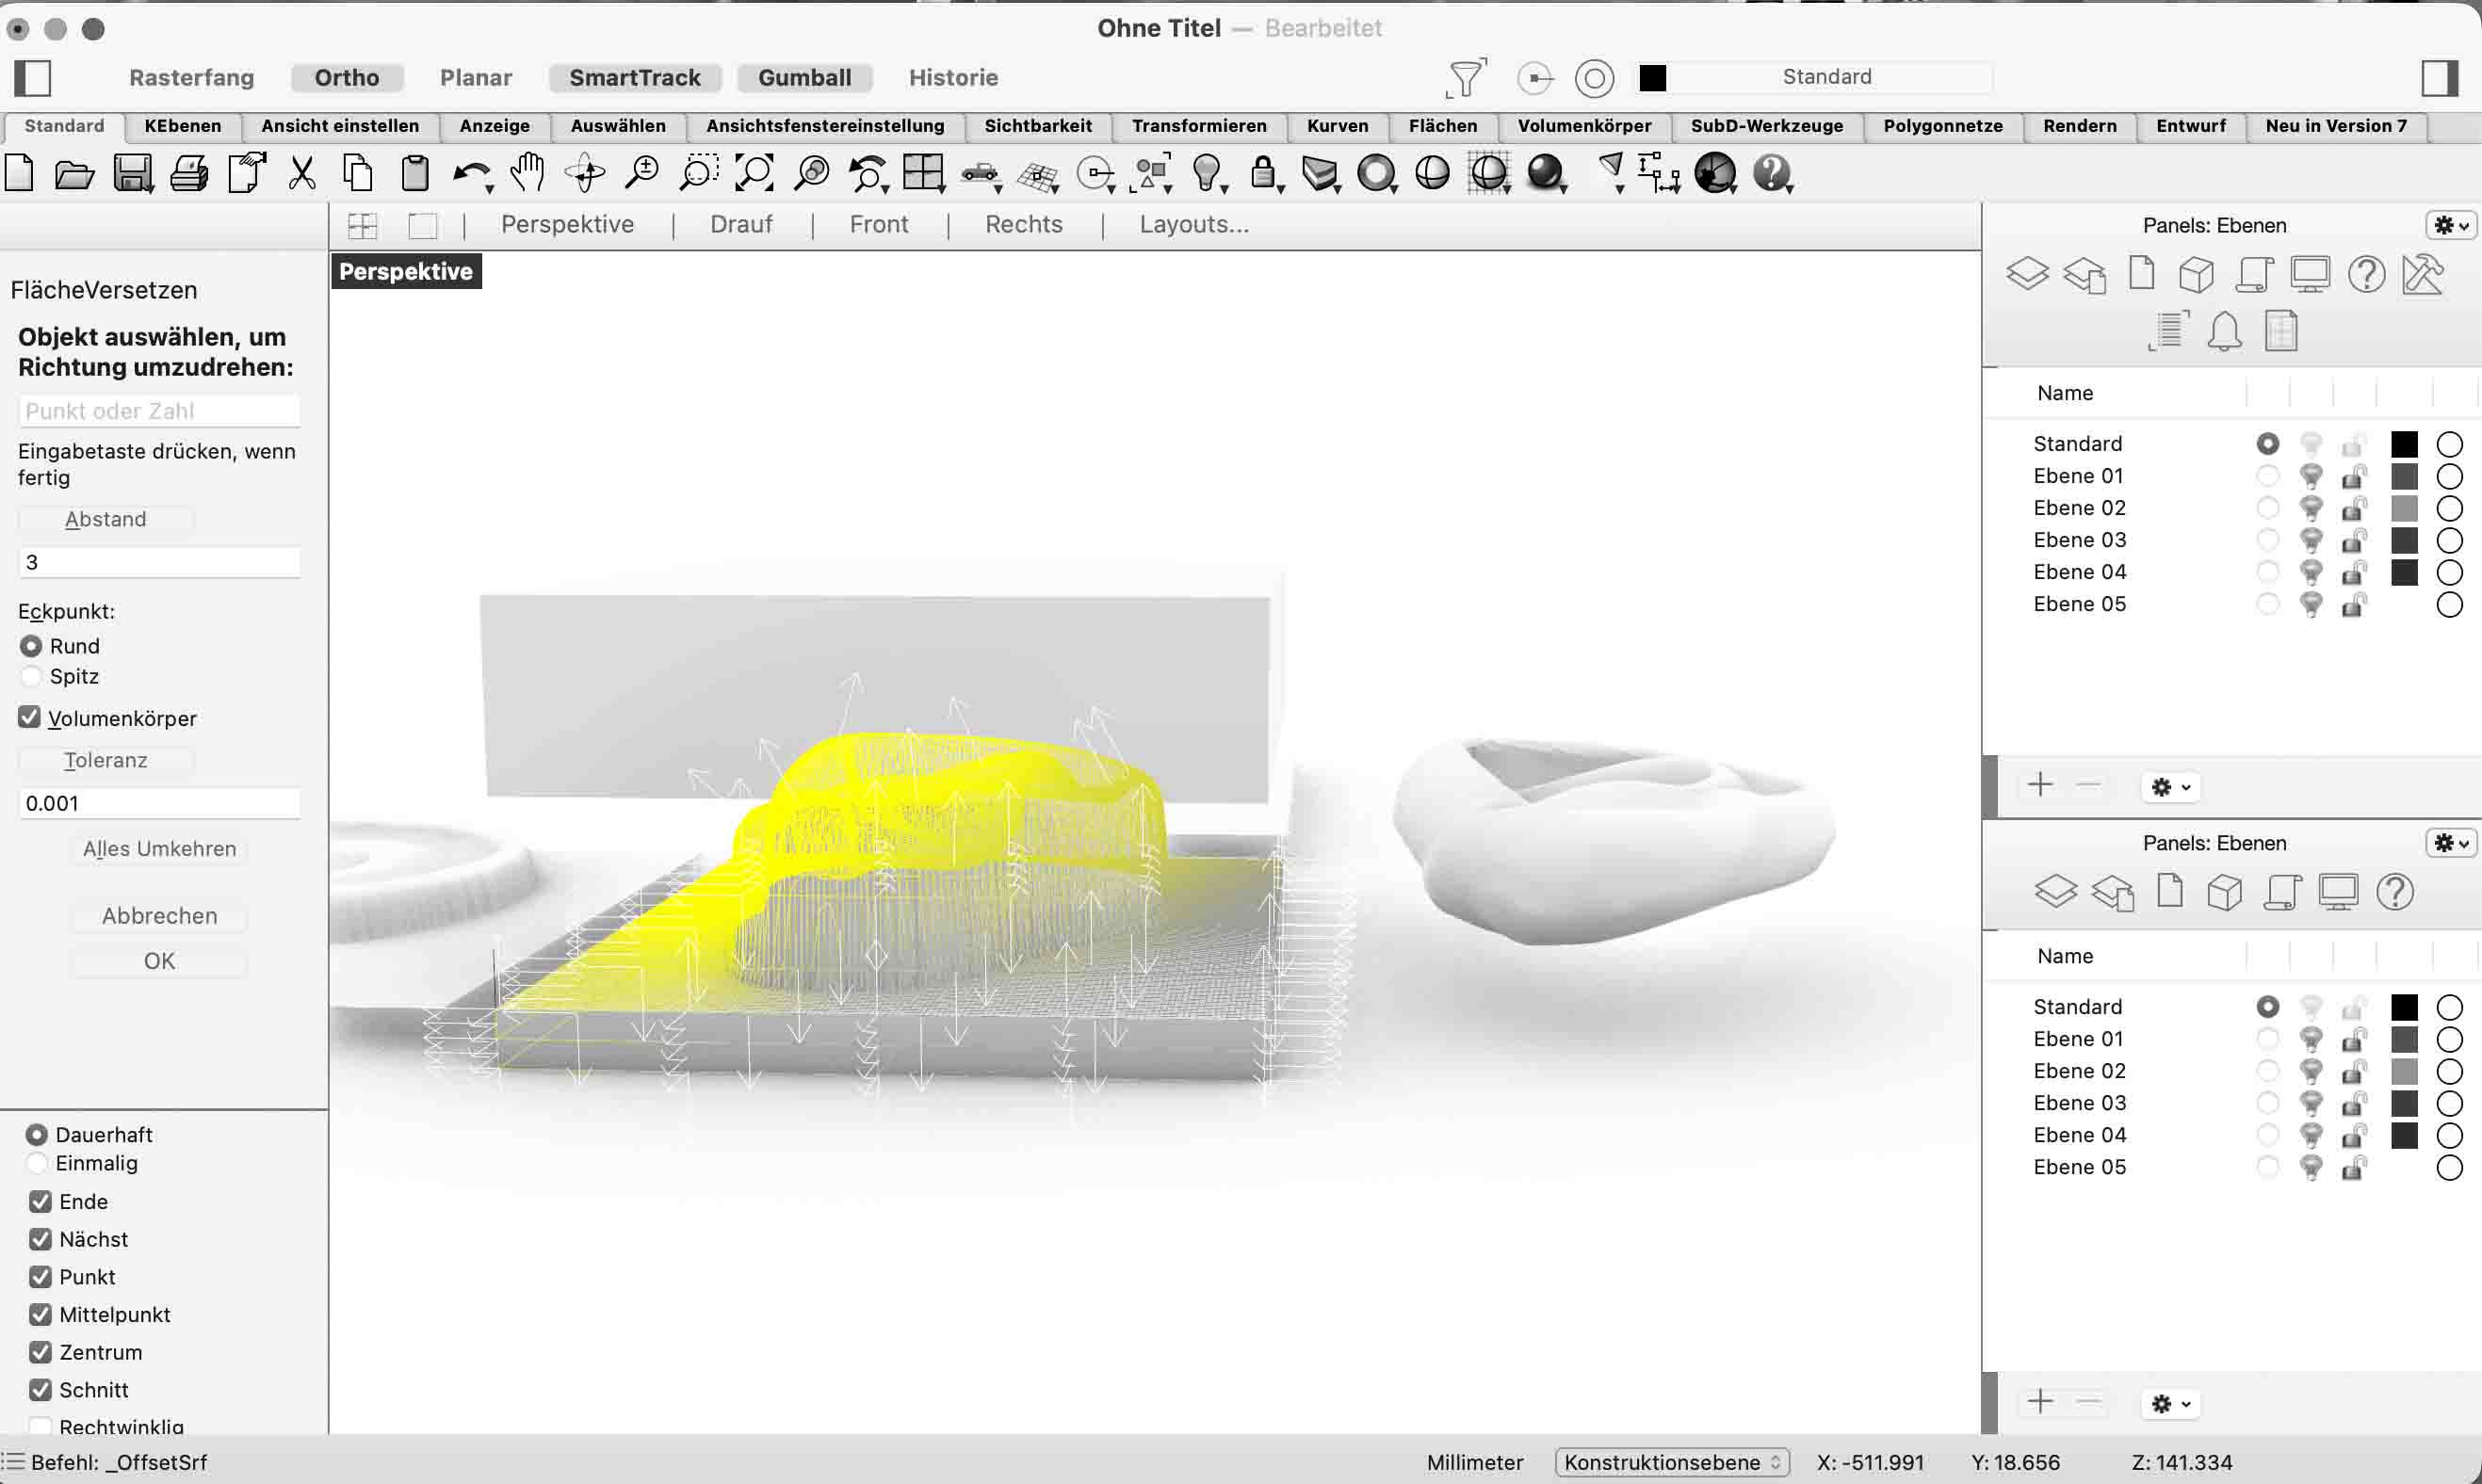Click the Save file toolbar icon
2482x1484 pixels.
[x=132, y=173]
